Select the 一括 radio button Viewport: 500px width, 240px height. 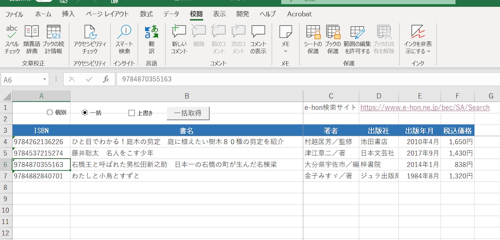click(x=85, y=113)
